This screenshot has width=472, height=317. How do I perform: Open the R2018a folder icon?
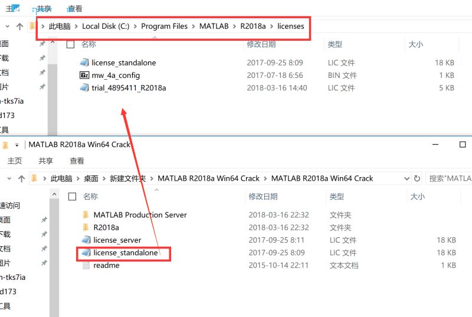(x=86, y=227)
